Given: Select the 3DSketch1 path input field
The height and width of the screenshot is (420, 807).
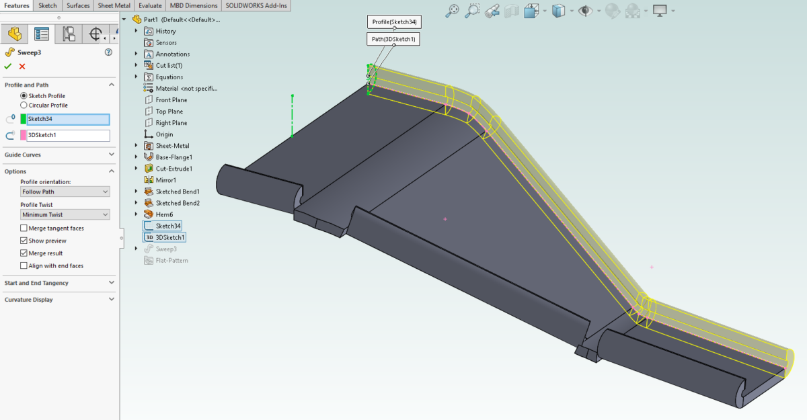Looking at the screenshot, I should point(67,135).
